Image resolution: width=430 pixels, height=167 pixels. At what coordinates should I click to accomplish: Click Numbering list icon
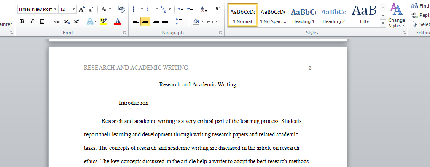tap(150, 9)
